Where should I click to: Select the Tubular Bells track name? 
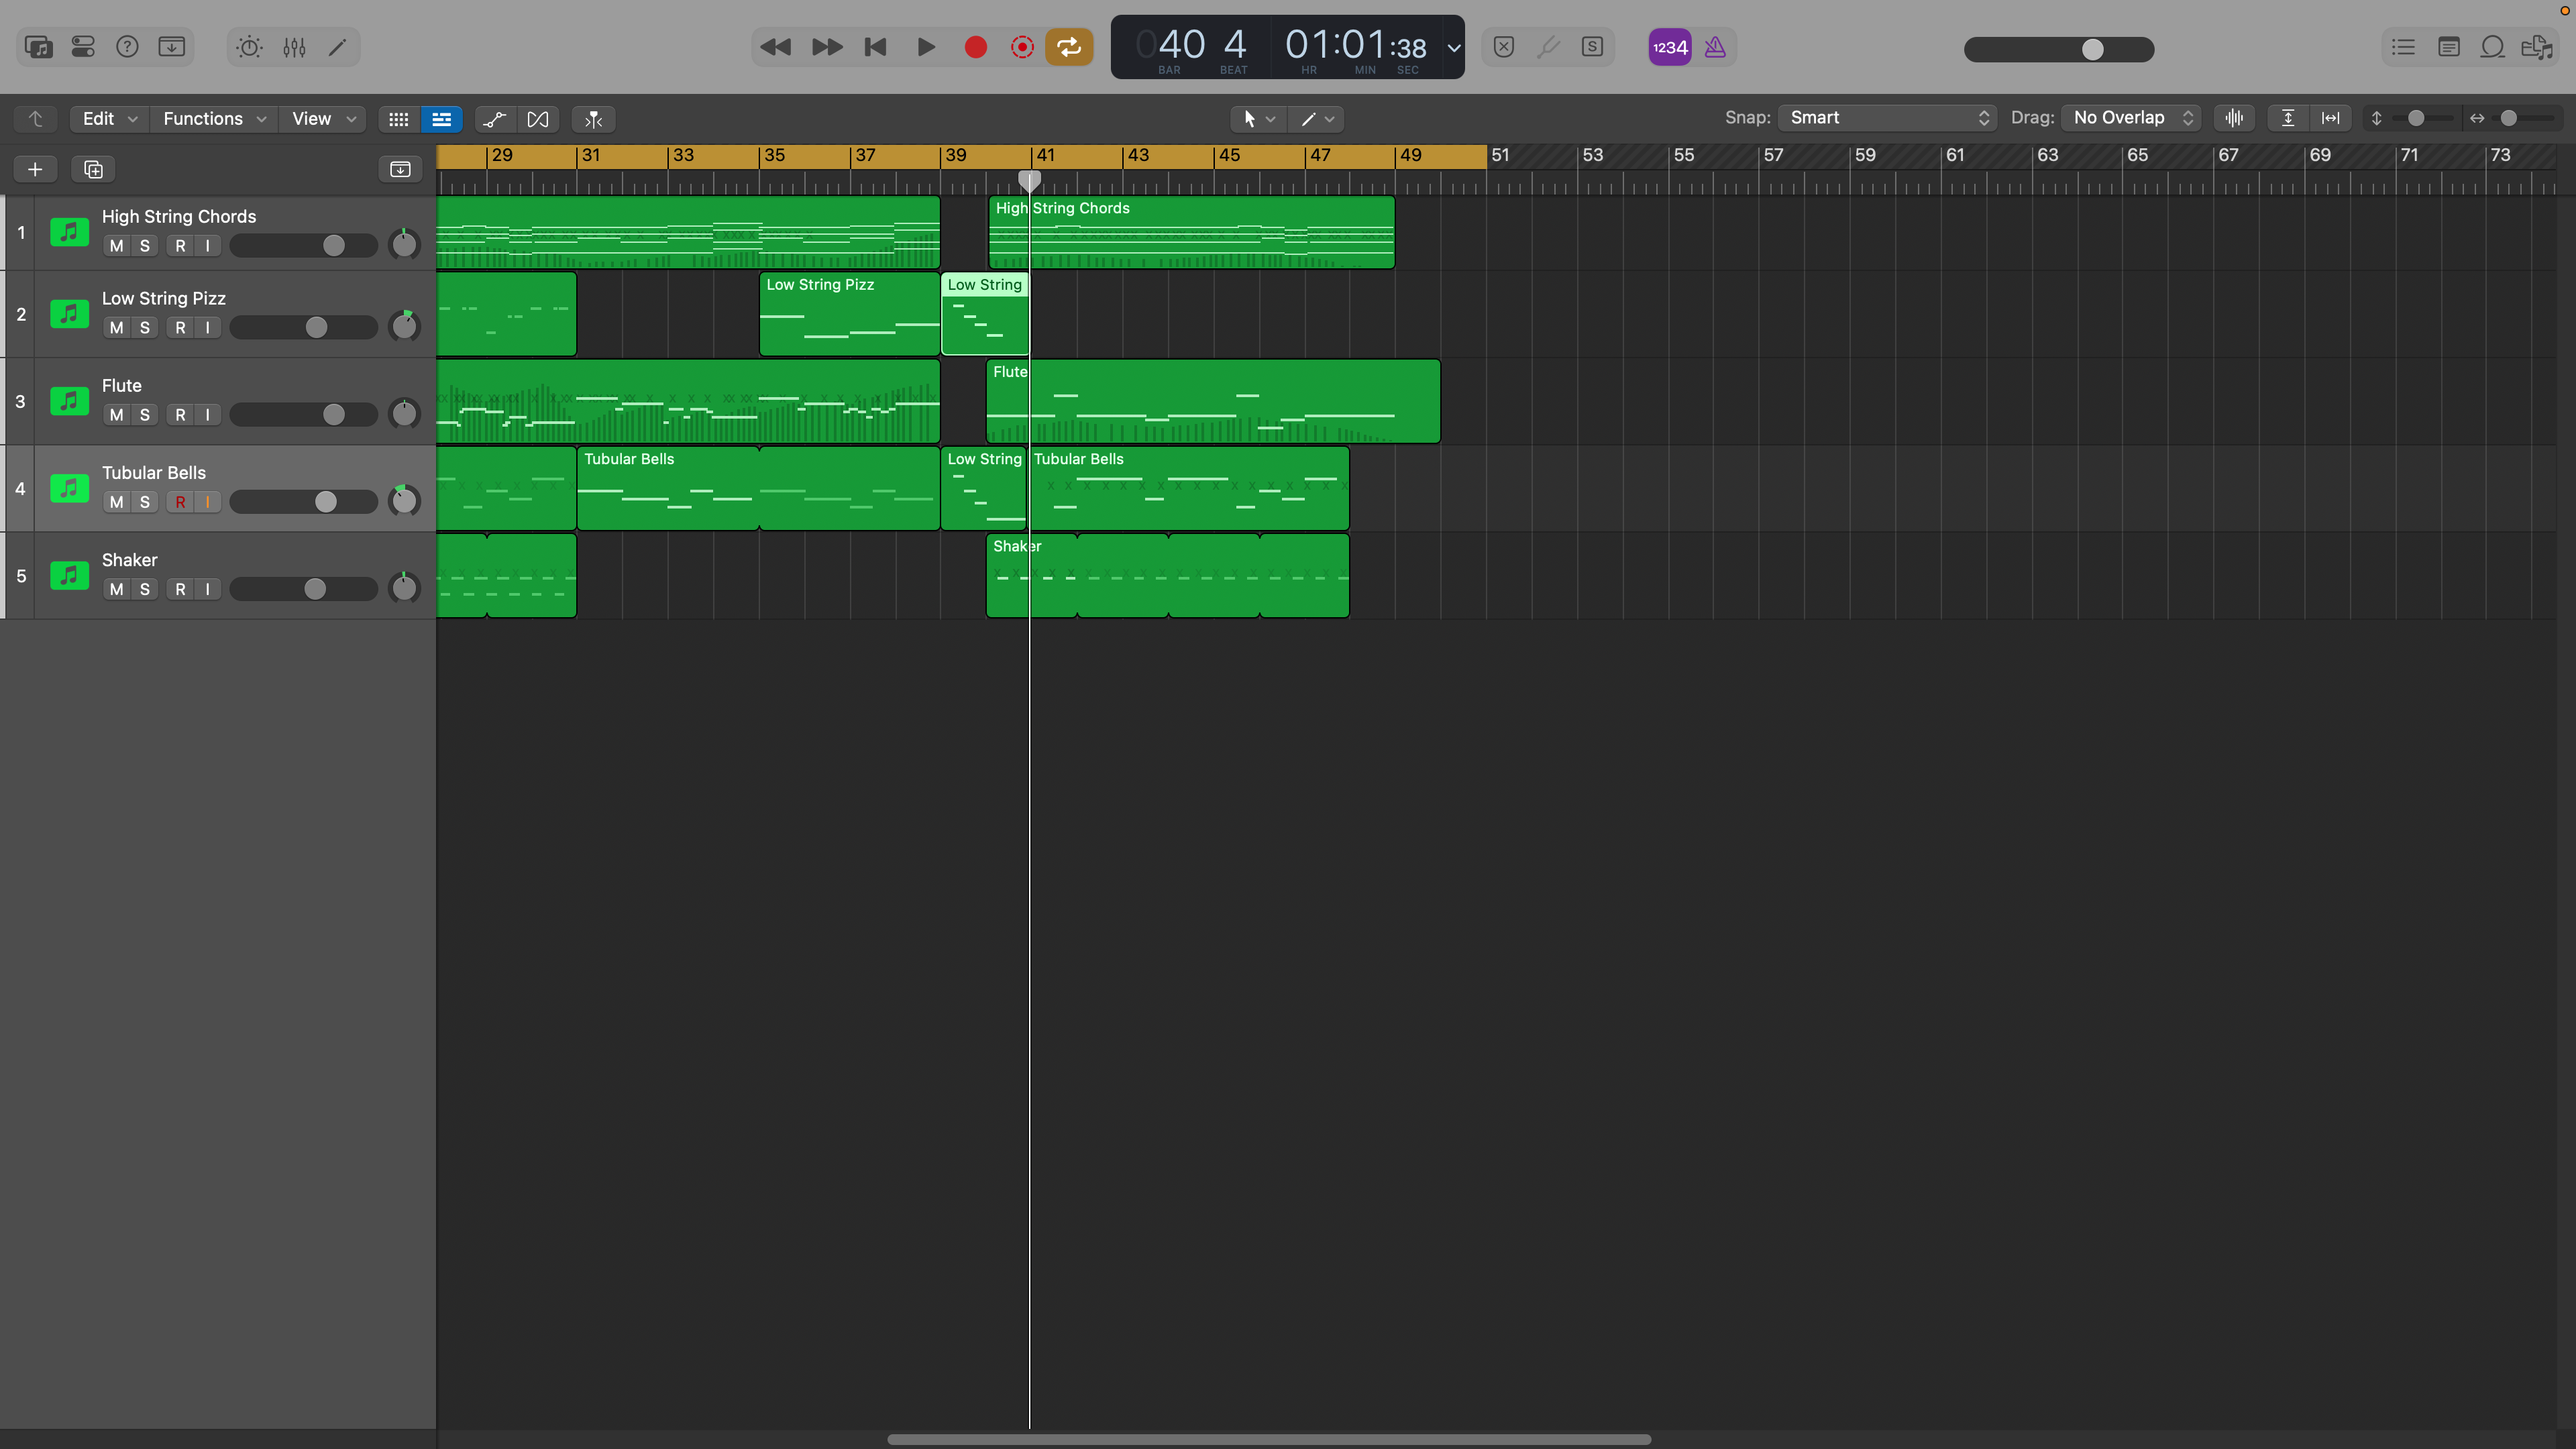(154, 473)
